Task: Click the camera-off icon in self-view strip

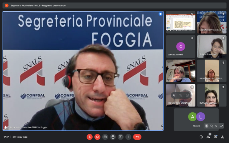Action: point(211,126)
